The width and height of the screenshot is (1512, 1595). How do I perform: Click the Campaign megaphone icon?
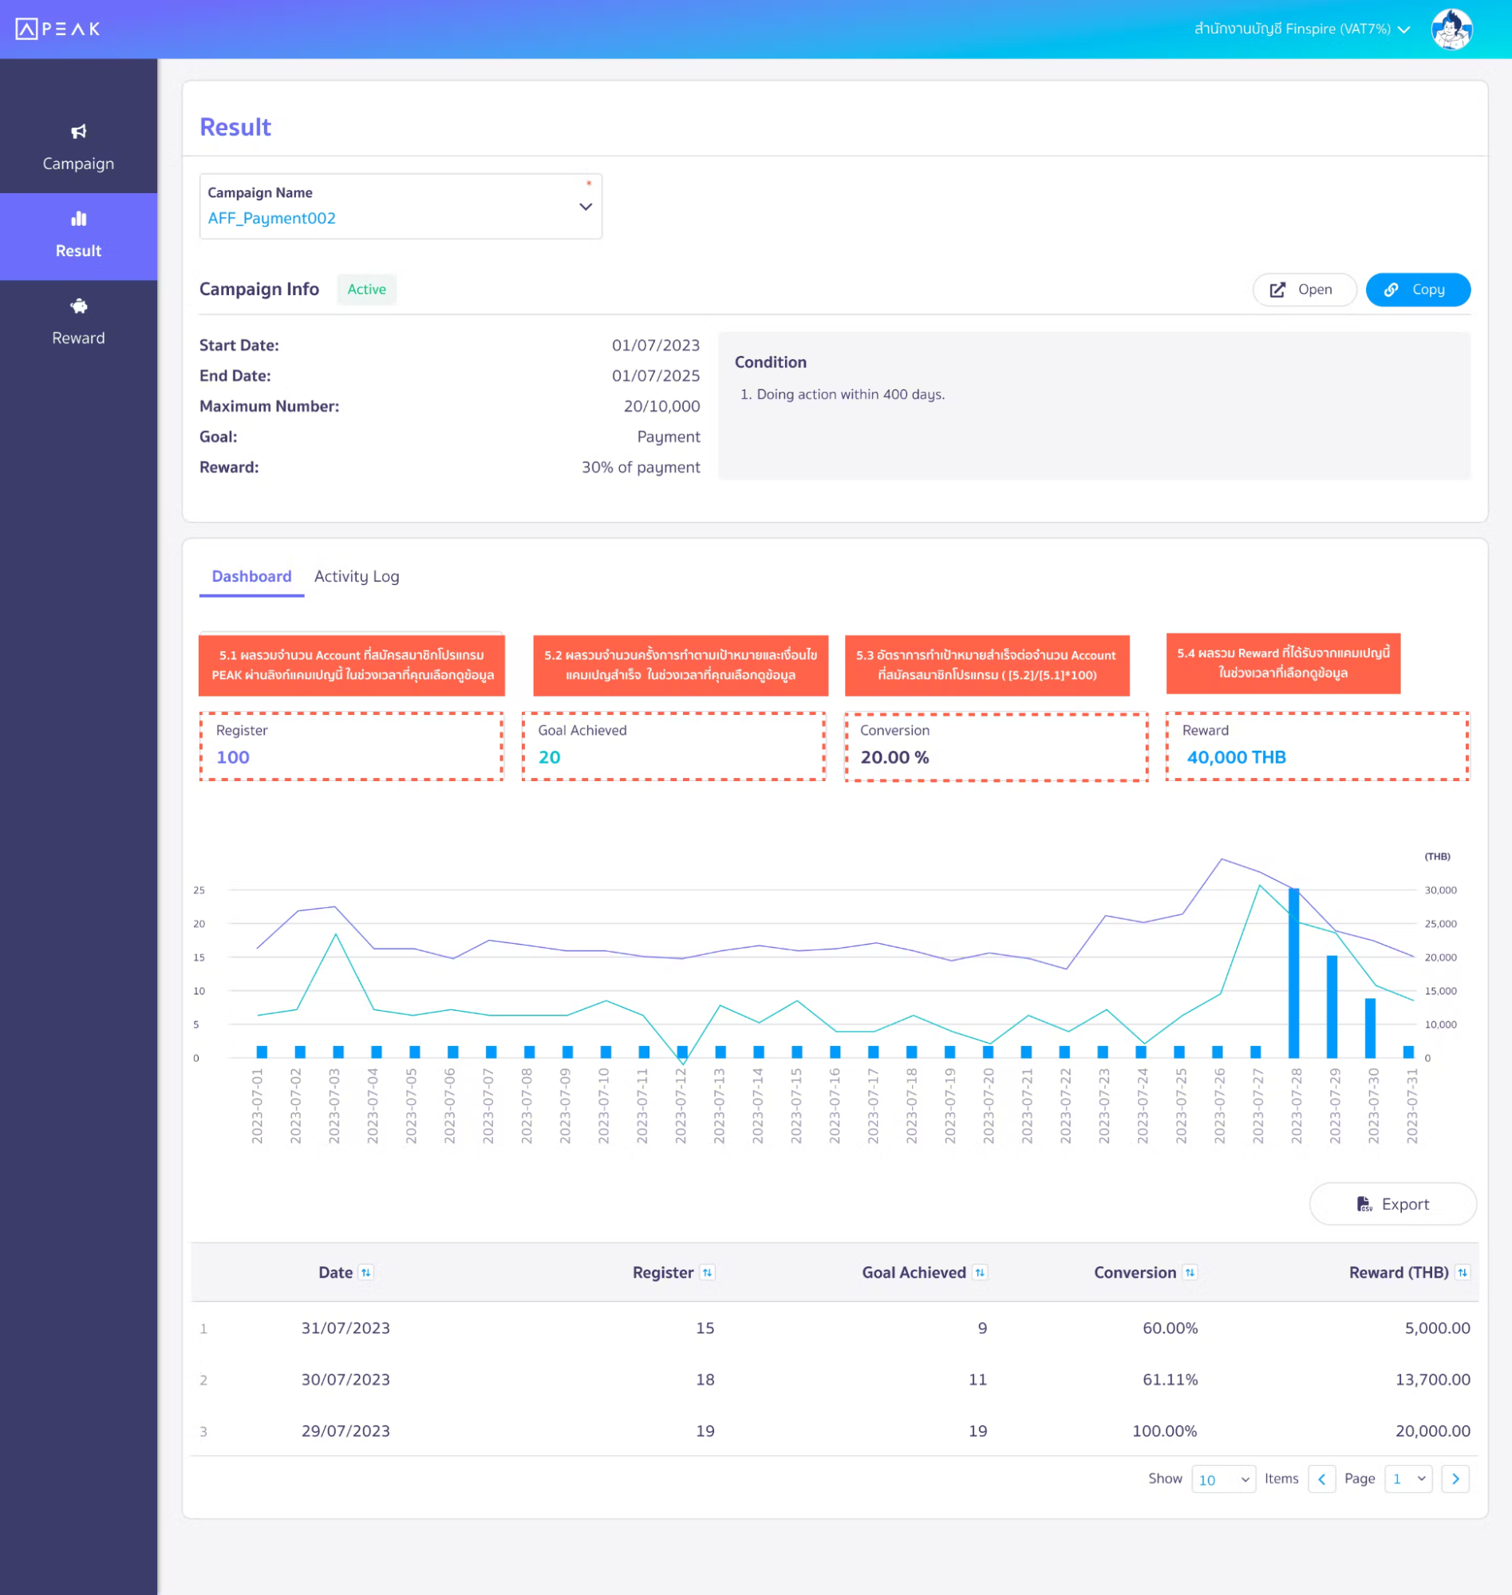(x=78, y=132)
